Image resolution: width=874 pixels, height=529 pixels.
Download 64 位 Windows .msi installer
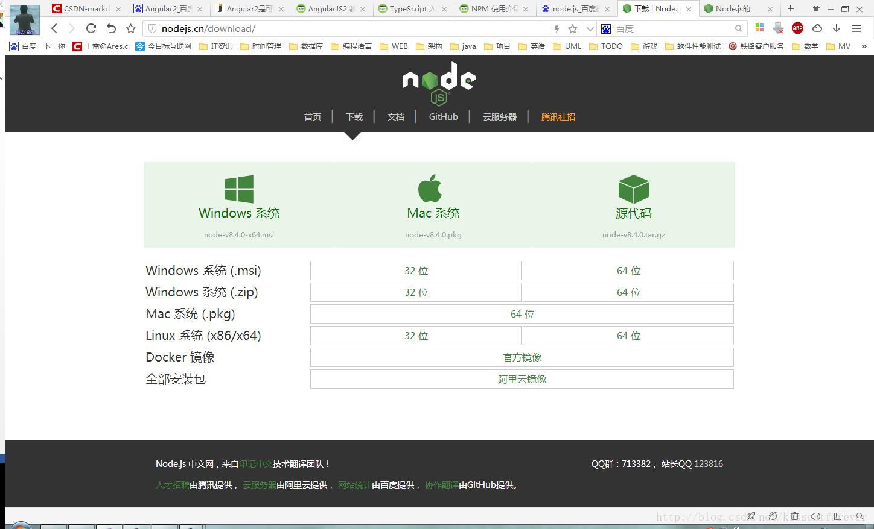click(x=628, y=271)
